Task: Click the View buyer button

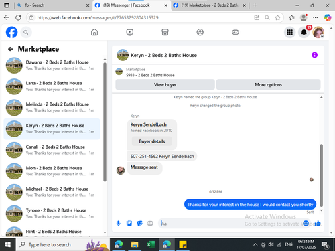Action: (x=165, y=85)
